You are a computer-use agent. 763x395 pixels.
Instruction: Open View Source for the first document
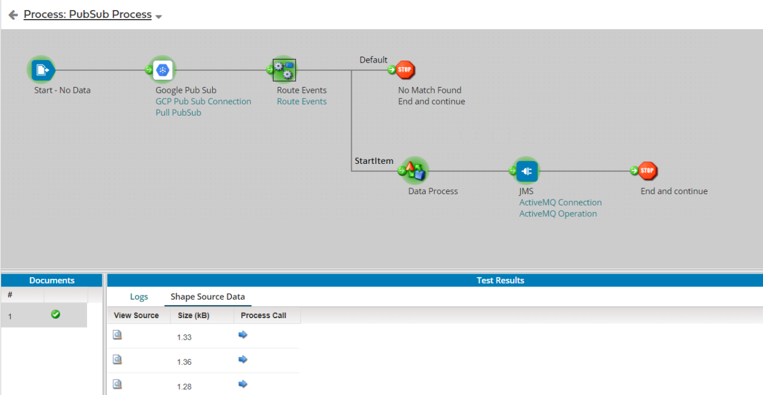(x=117, y=334)
